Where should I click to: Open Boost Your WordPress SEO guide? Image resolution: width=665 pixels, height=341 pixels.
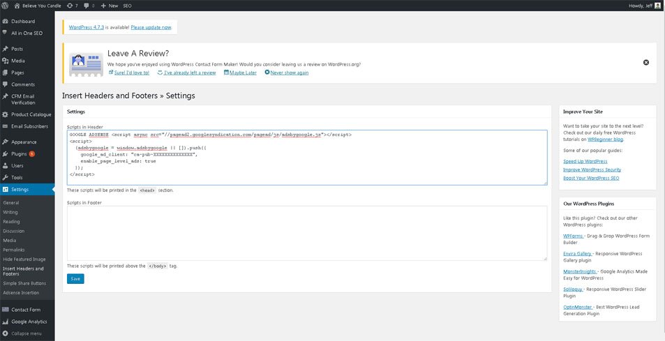pyautogui.click(x=591, y=179)
